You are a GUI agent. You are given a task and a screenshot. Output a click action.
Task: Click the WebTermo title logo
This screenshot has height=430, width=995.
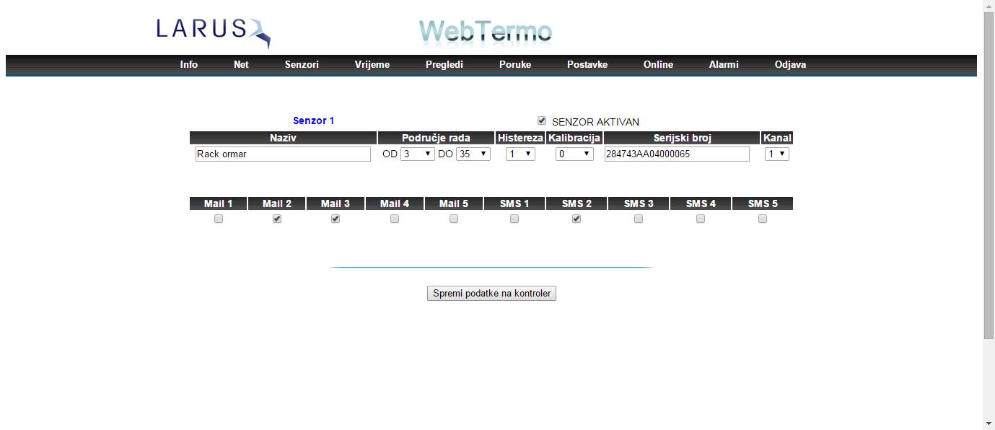(485, 32)
